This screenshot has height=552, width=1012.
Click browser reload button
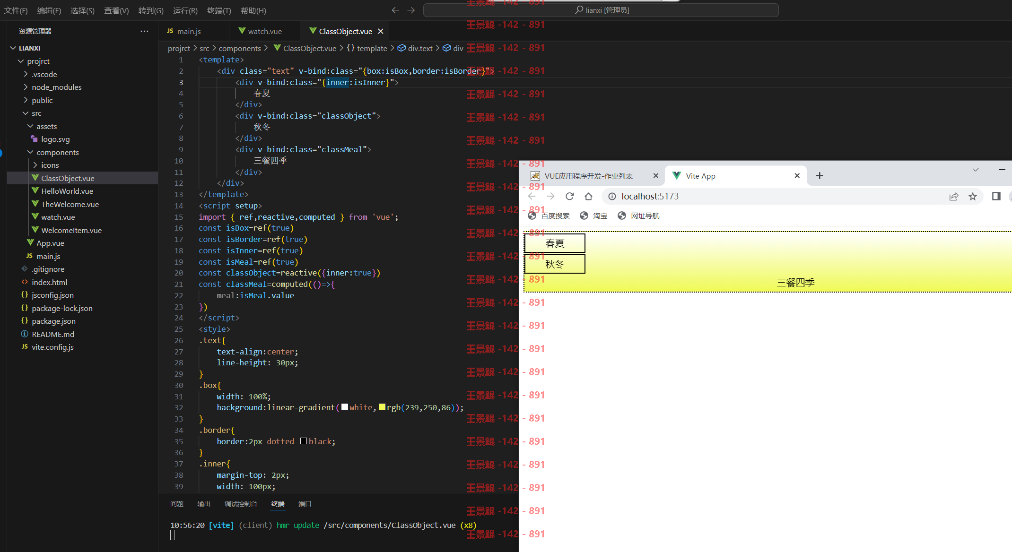pyautogui.click(x=569, y=196)
